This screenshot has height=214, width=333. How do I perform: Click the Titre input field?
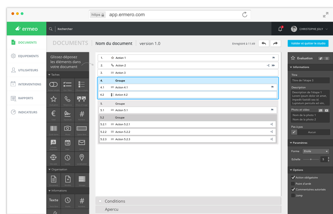pyautogui.click(x=310, y=80)
